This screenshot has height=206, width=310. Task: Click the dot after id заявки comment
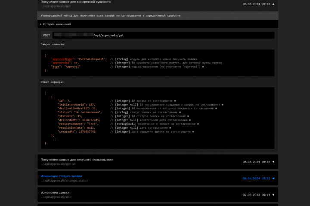pos(175,101)
